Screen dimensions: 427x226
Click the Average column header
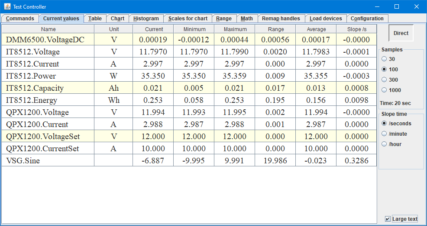[316, 29]
